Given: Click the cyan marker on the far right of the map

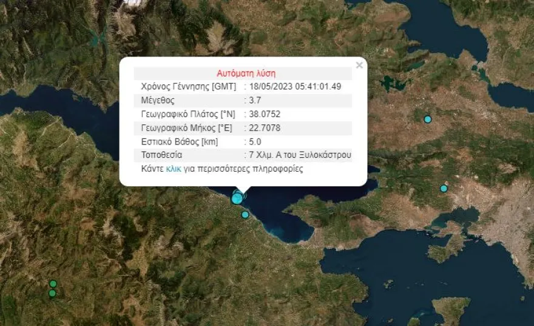Looking at the screenshot, I should (444, 188).
